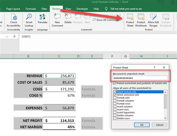
Task: Click the Formula cell beside NET PROFIT
Action: coord(92,121)
